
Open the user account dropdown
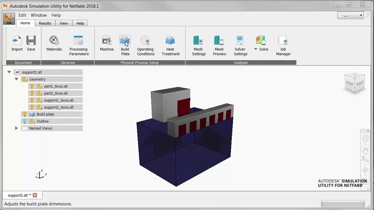click(350, 15)
